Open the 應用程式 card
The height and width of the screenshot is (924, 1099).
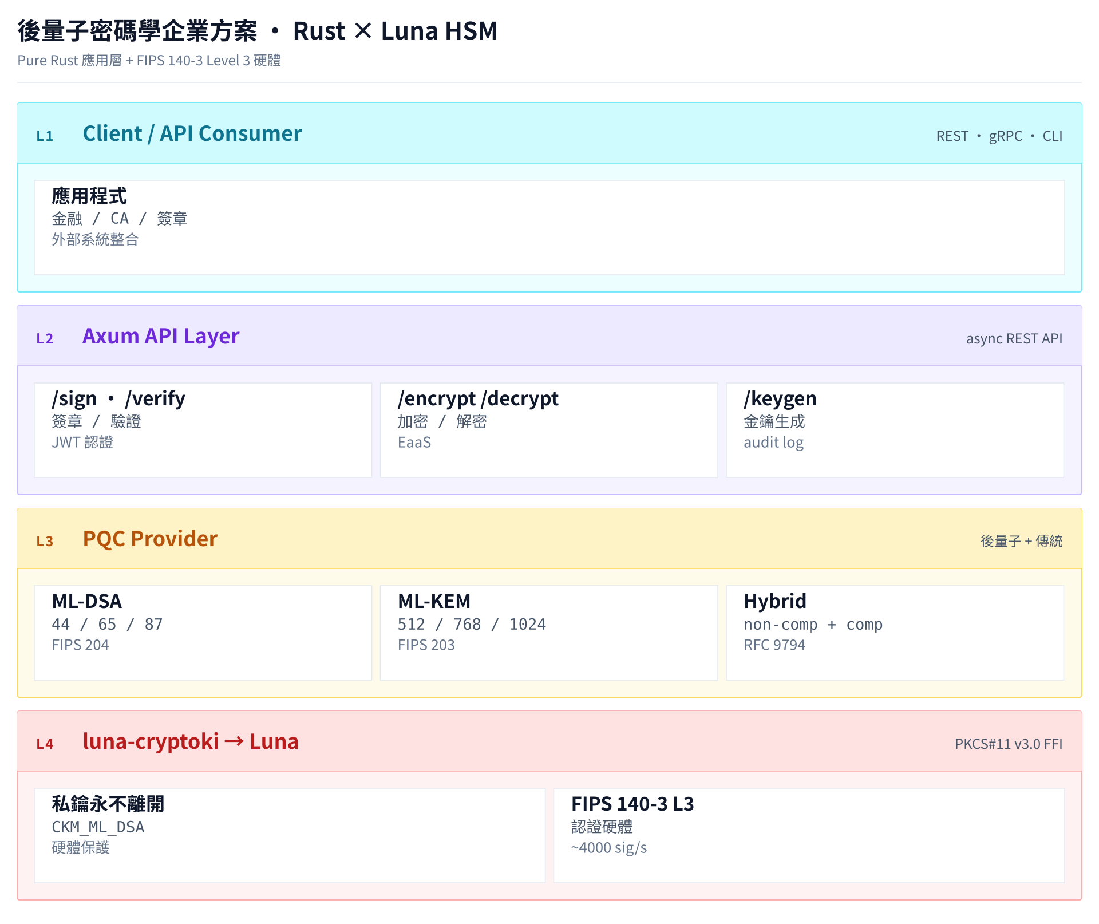(x=549, y=228)
